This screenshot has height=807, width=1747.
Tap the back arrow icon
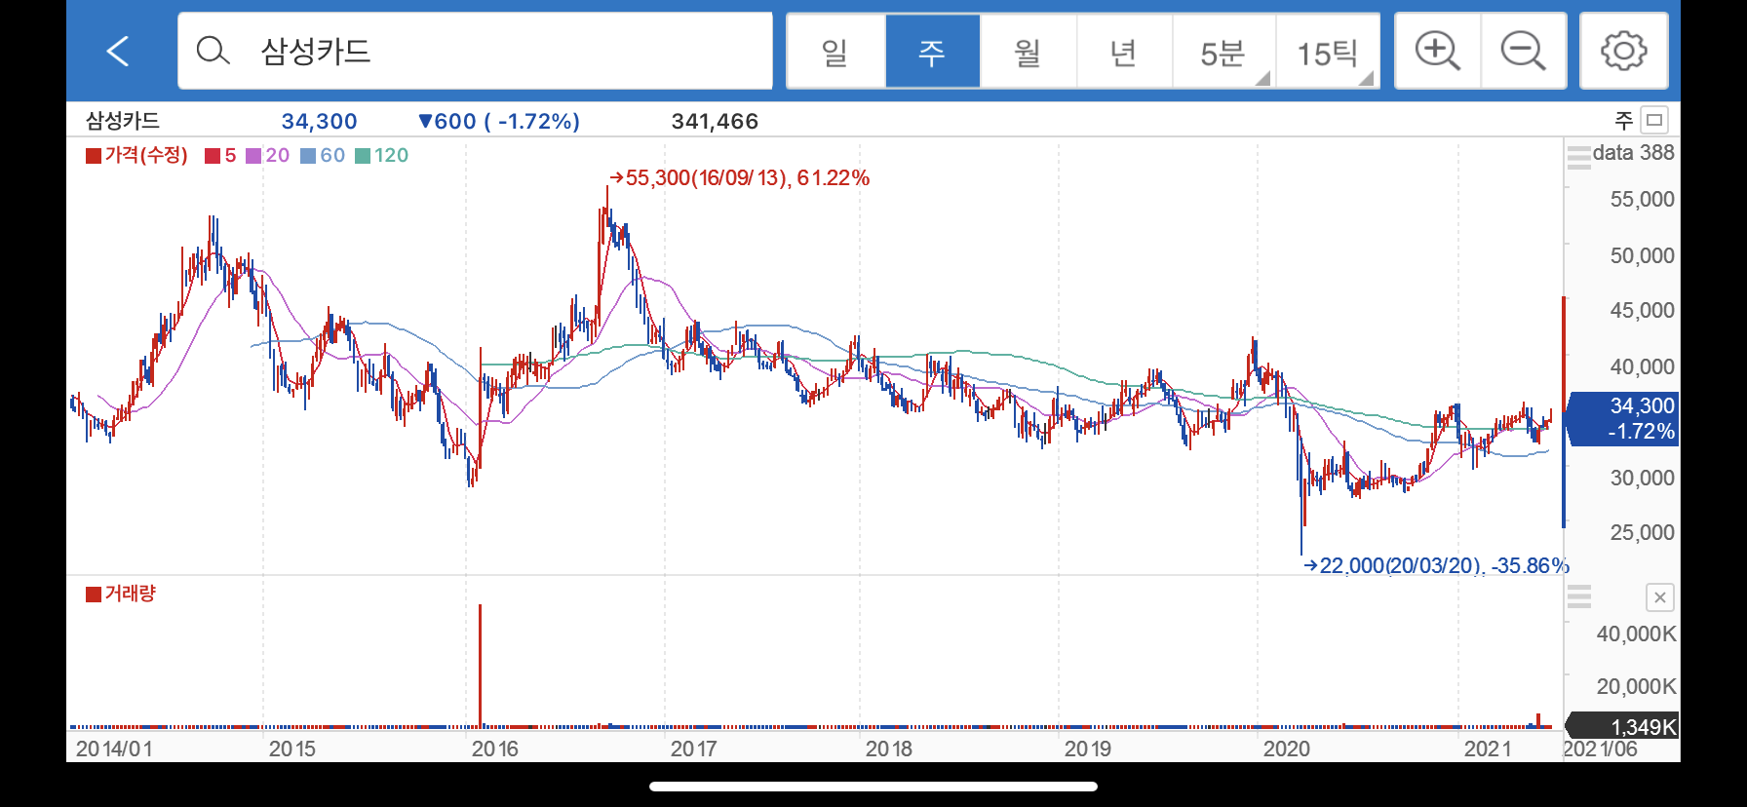pyautogui.click(x=118, y=51)
